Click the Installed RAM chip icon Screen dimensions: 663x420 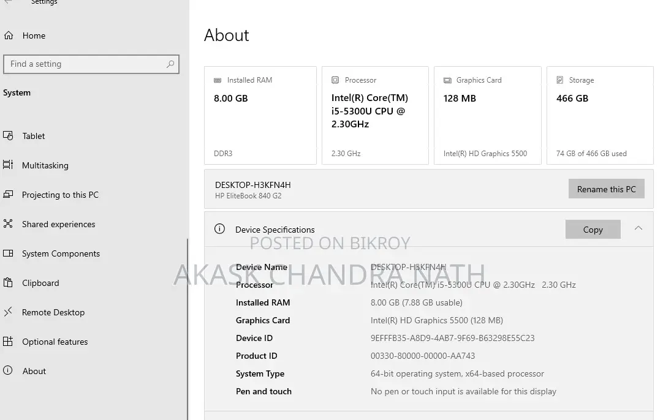(218, 80)
